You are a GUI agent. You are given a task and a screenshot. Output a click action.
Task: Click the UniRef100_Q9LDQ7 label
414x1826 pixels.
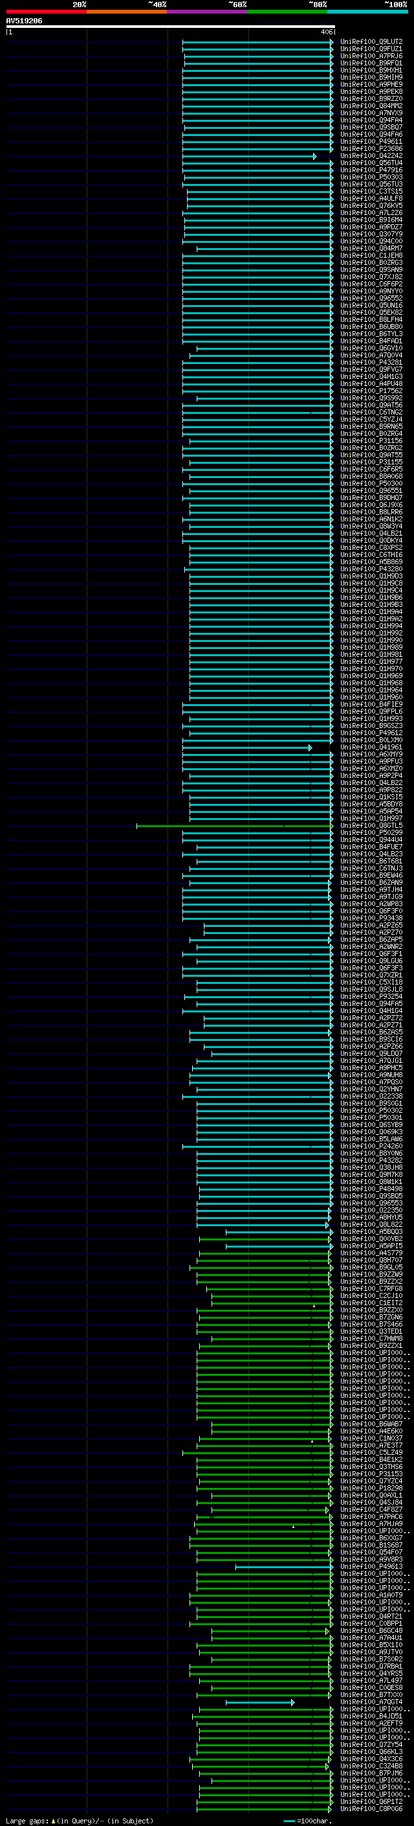point(371,1053)
